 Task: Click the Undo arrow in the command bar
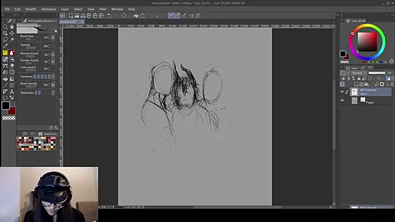(110, 15)
